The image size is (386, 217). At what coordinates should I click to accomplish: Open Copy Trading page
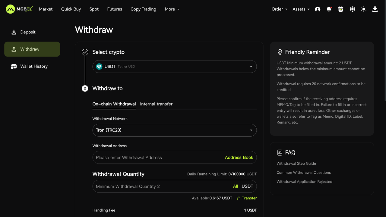click(143, 9)
